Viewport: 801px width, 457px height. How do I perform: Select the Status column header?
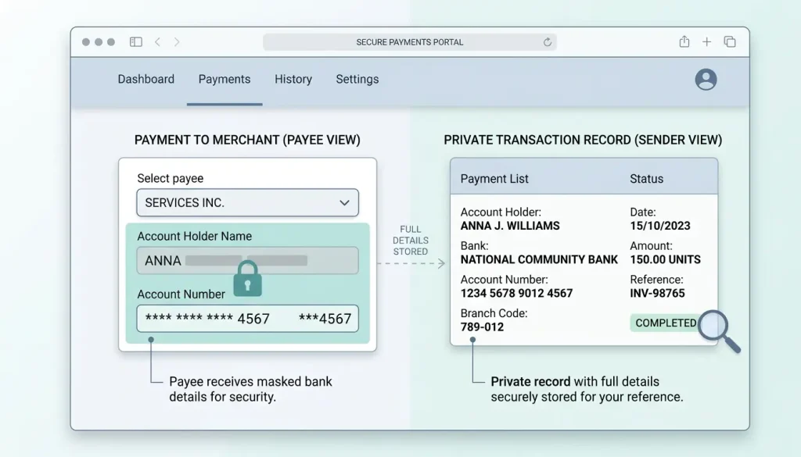(646, 179)
